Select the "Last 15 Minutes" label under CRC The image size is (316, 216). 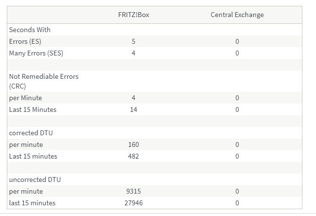coord(33,109)
